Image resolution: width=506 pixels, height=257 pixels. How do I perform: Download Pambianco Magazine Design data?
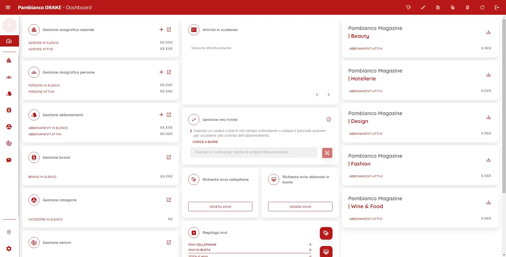(x=489, y=117)
